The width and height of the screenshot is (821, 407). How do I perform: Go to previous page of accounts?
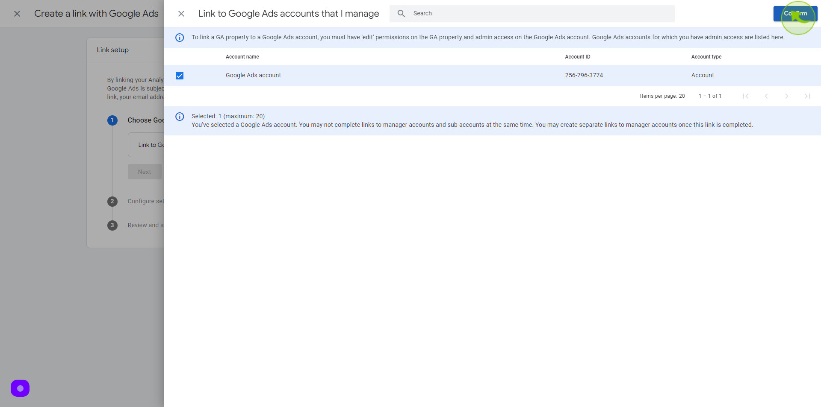tap(766, 96)
